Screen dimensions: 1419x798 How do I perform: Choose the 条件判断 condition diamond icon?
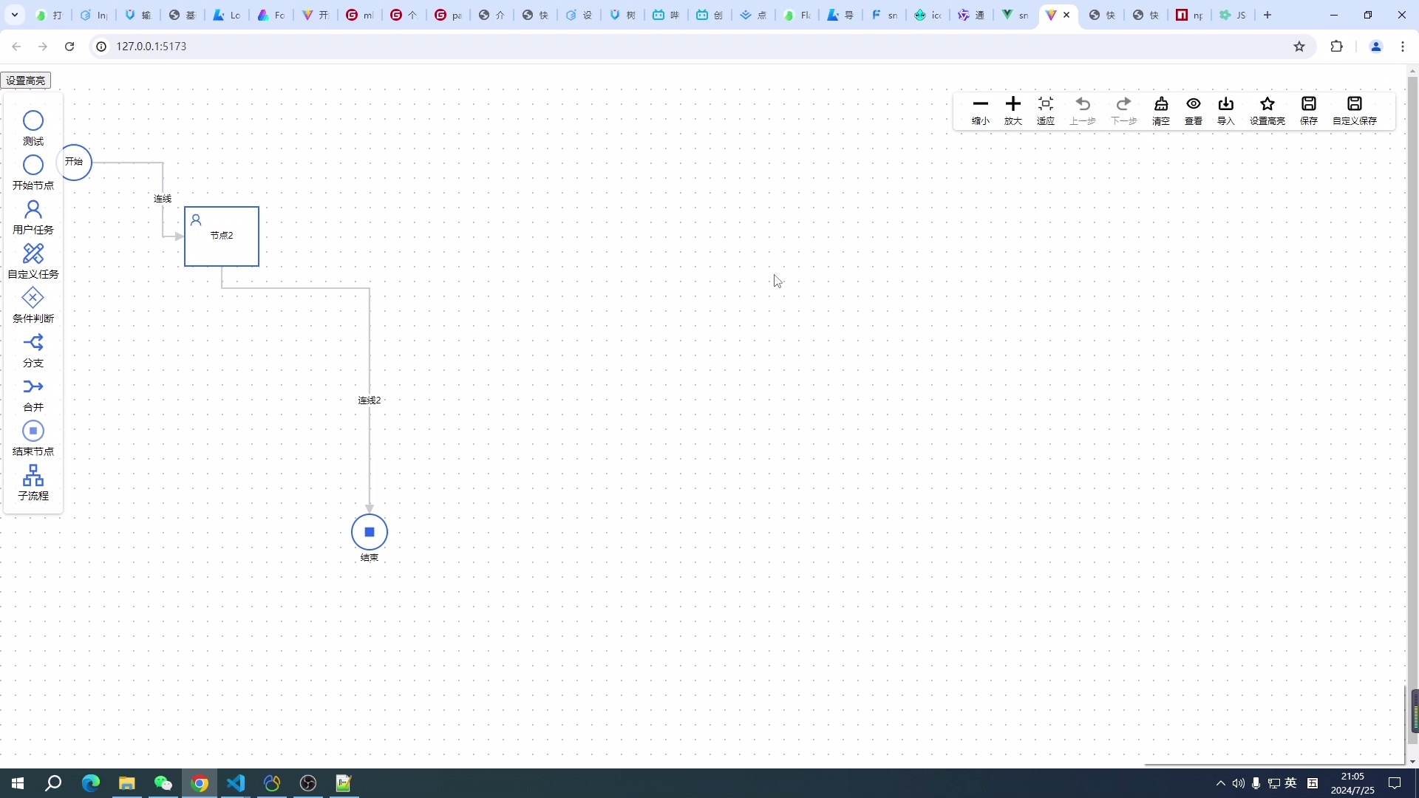coord(33,299)
